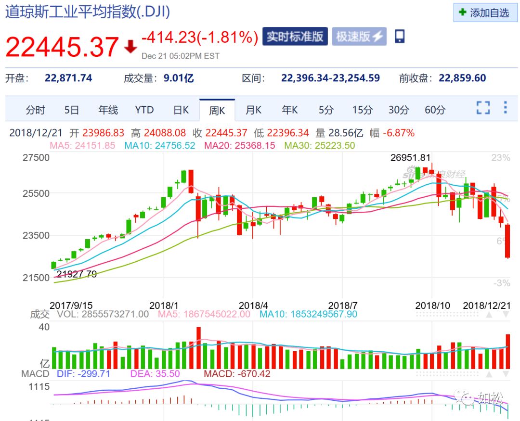This screenshot has width=520, height=421.
Task: Open the three-dot more options menu
Action: [505, 107]
